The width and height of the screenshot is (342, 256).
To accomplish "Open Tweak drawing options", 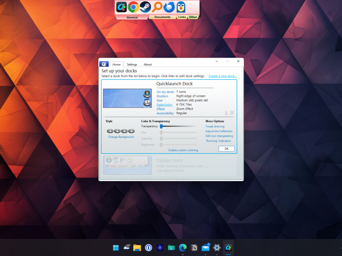I will [215, 126].
